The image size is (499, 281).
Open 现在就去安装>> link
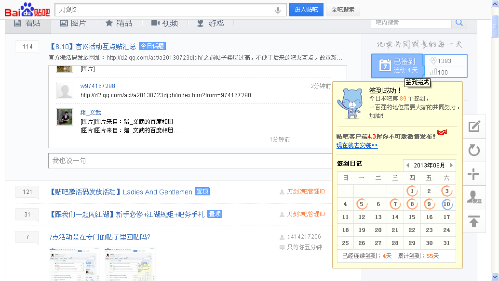pyautogui.click(x=357, y=145)
